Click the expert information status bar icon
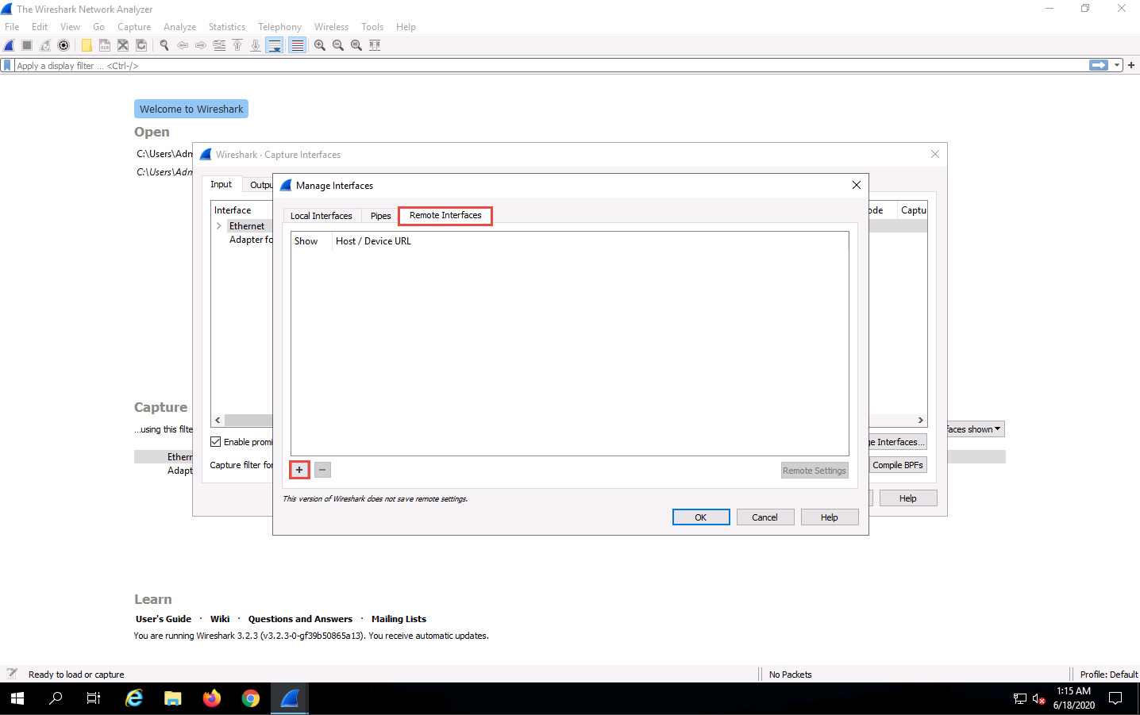1140x715 pixels. [x=12, y=674]
